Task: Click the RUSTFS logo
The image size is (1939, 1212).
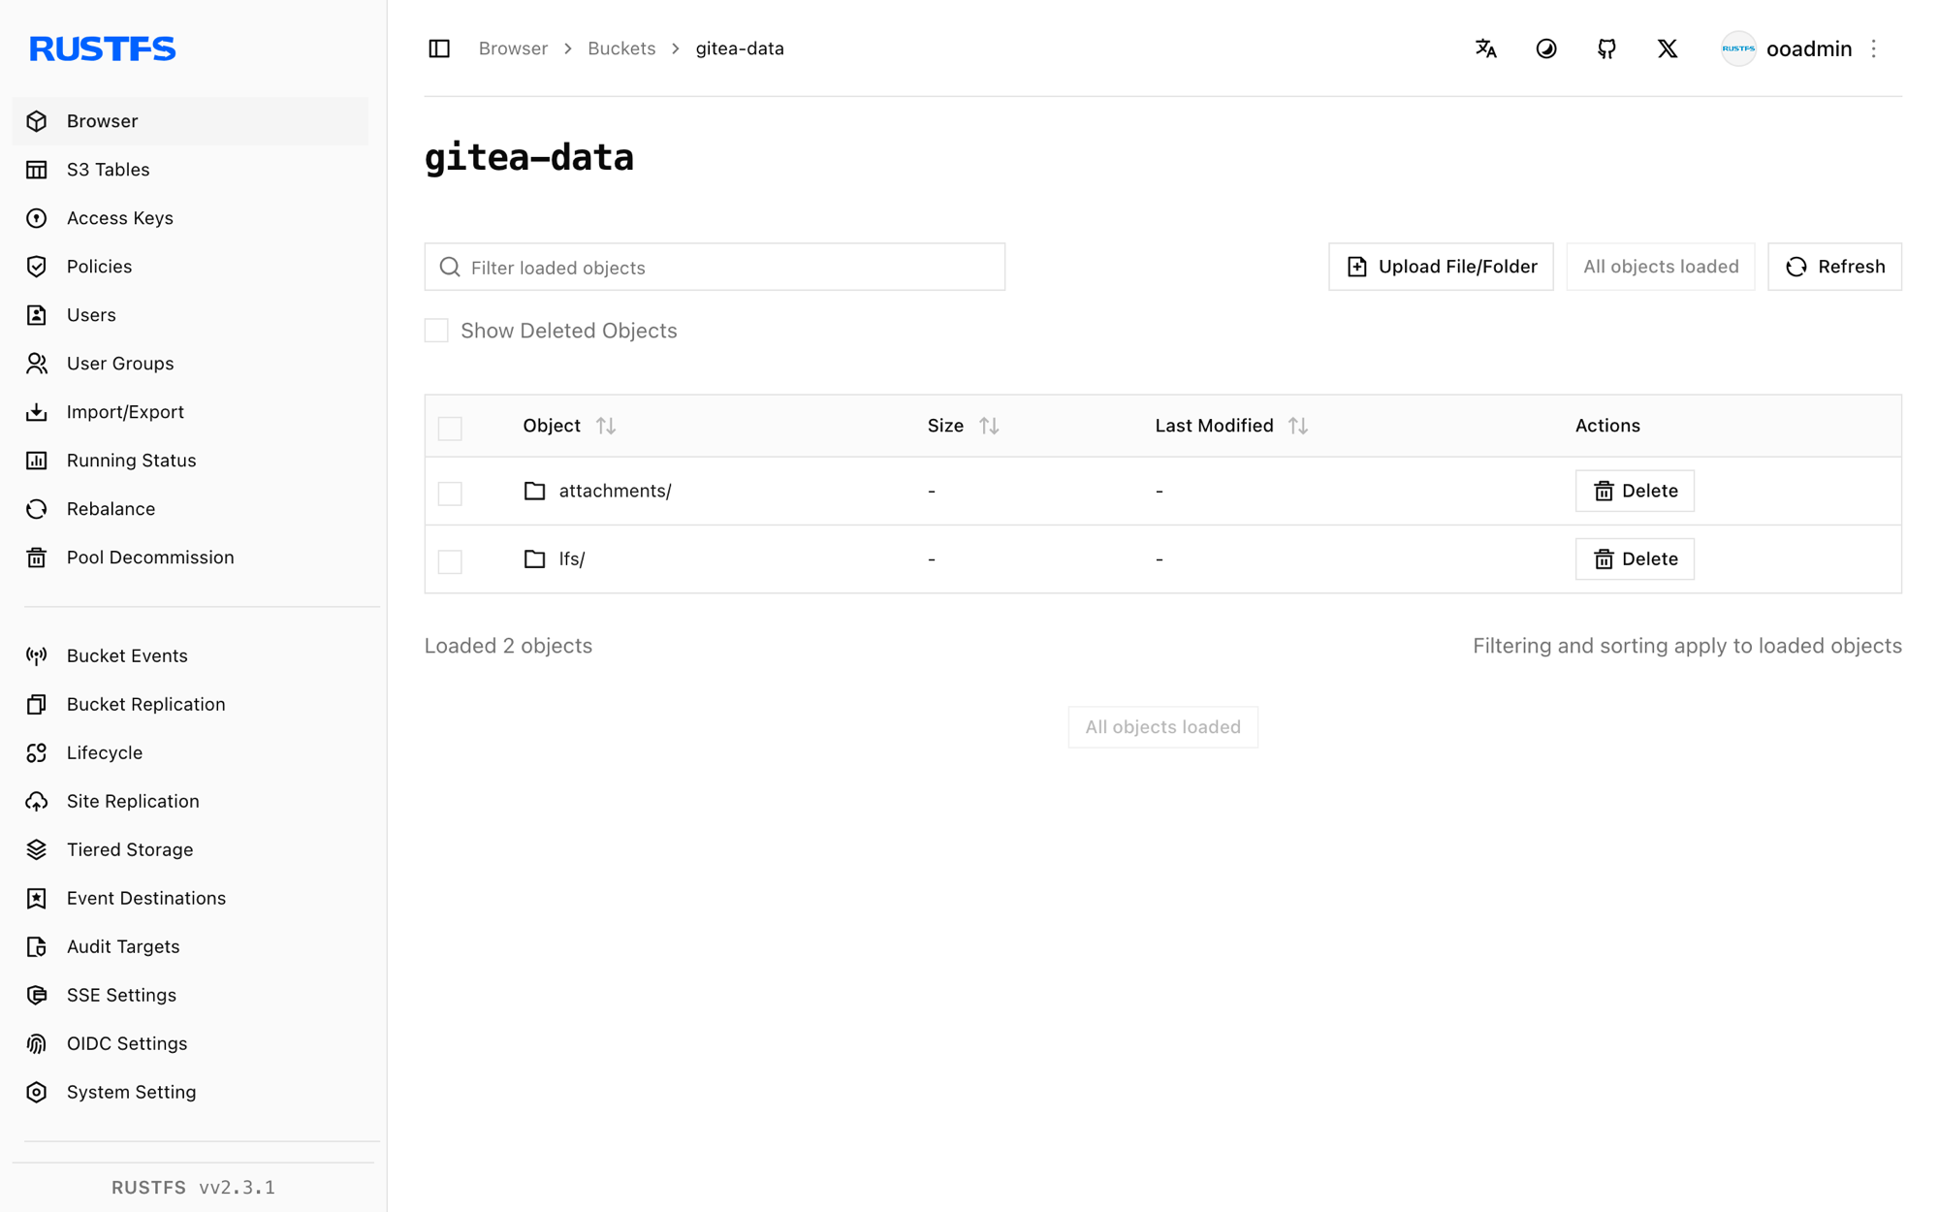Action: point(102,48)
